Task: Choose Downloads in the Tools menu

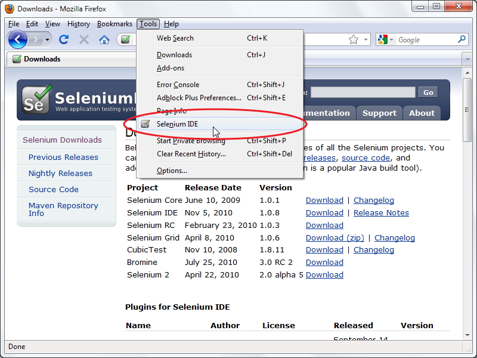Action: 219,55
